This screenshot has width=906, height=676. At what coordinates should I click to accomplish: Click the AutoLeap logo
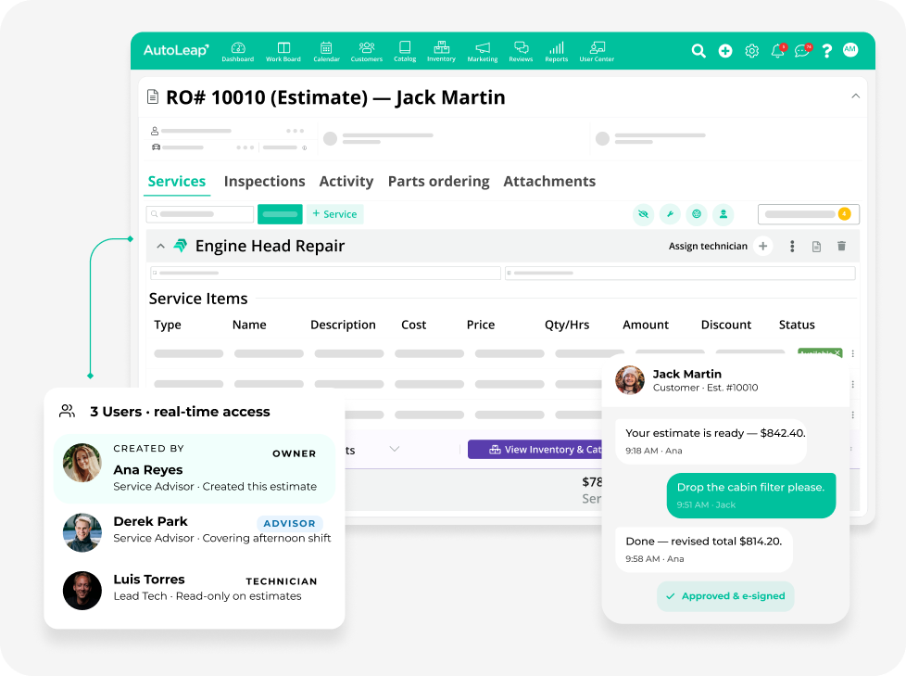point(176,50)
